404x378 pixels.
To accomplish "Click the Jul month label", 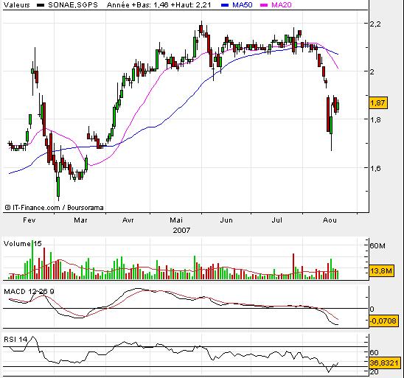I will pos(277,220).
